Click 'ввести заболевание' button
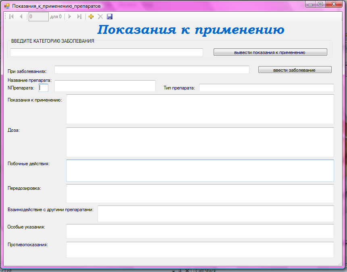The image size is (347, 272). [295, 70]
